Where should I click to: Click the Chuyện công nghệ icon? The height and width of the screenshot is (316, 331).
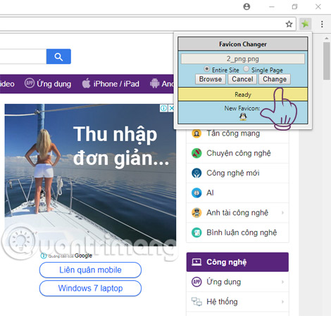pos(196,153)
